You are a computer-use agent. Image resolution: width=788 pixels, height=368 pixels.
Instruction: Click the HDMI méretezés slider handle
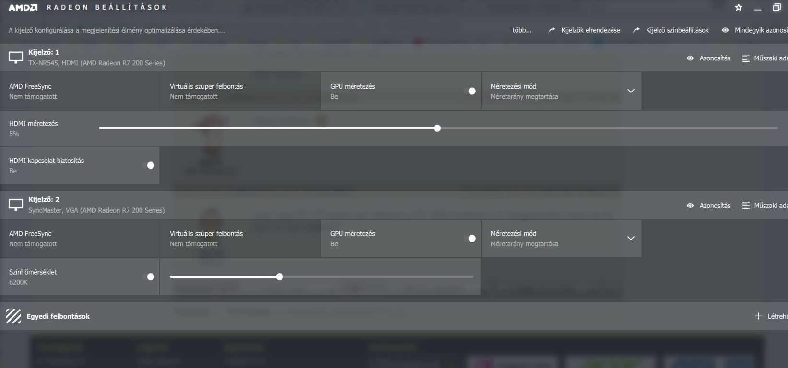point(437,128)
